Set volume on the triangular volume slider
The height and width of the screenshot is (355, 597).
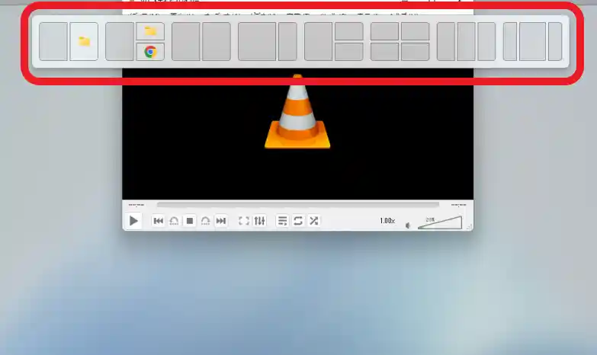440,222
